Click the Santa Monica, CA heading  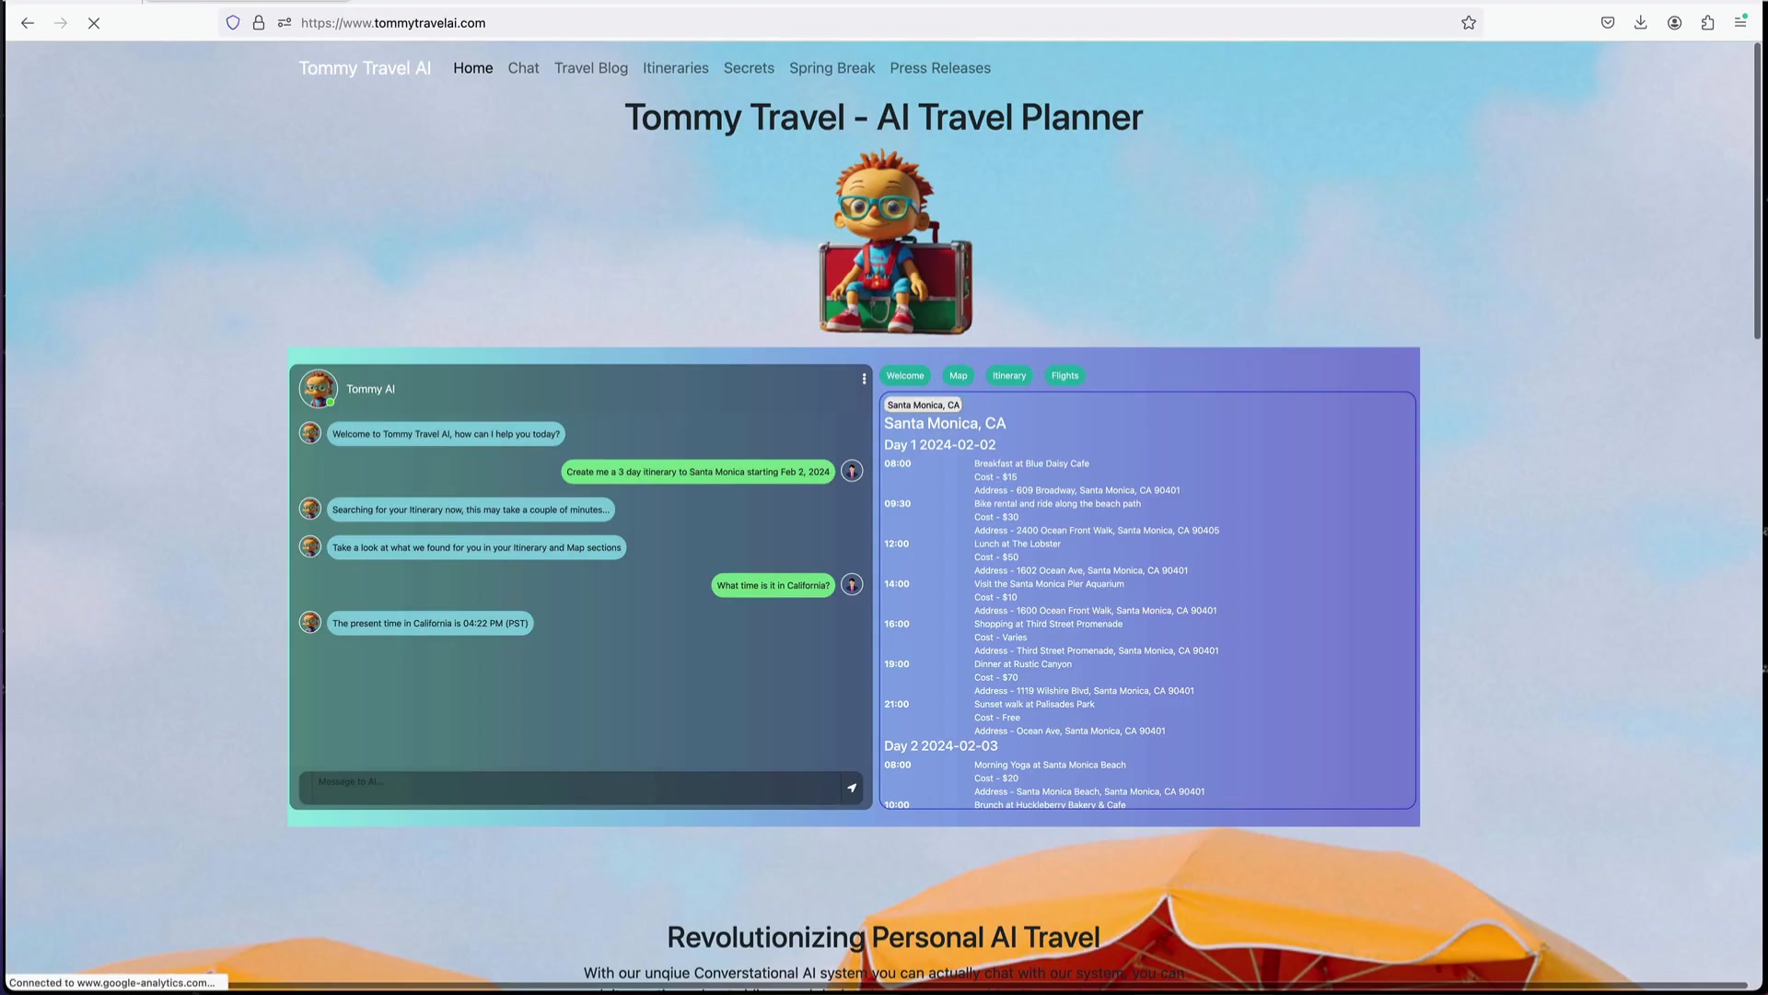tap(945, 424)
